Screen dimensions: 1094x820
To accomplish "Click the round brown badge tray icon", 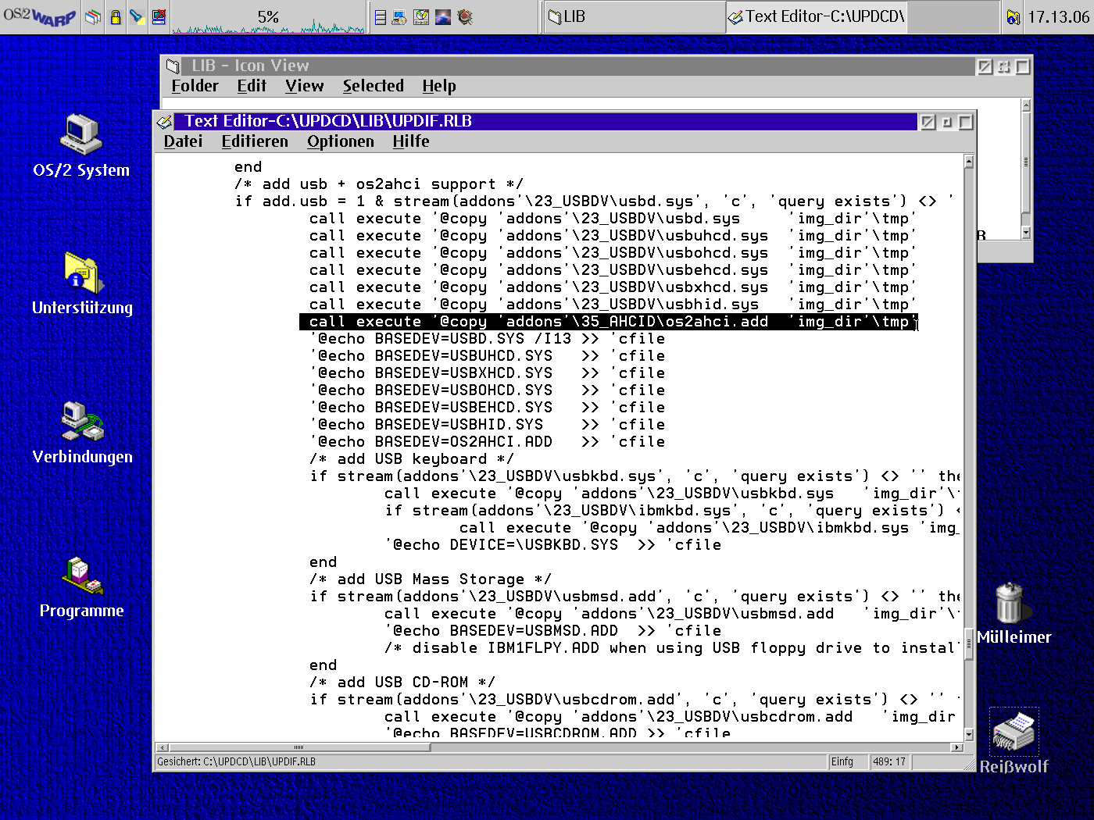I will (x=465, y=17).
